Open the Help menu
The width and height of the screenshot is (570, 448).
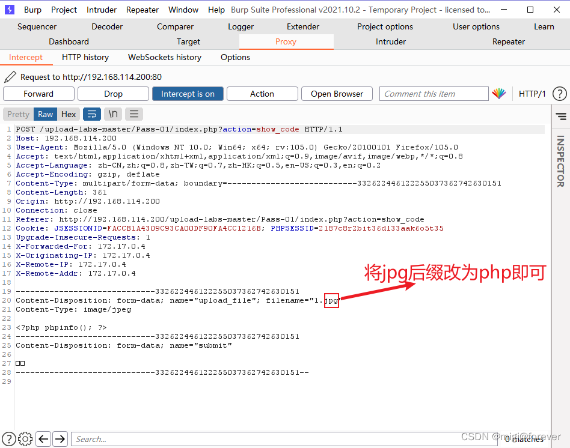tap(216, 10)
